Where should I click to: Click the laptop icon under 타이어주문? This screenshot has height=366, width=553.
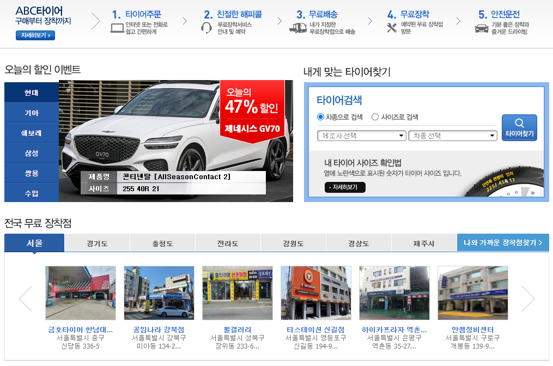pyautogui.click(x=117, y=28)
